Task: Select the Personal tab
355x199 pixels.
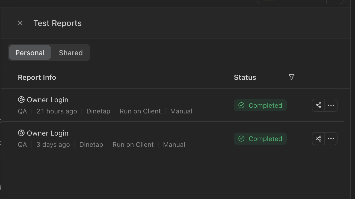Action: (x=30, y=53)
